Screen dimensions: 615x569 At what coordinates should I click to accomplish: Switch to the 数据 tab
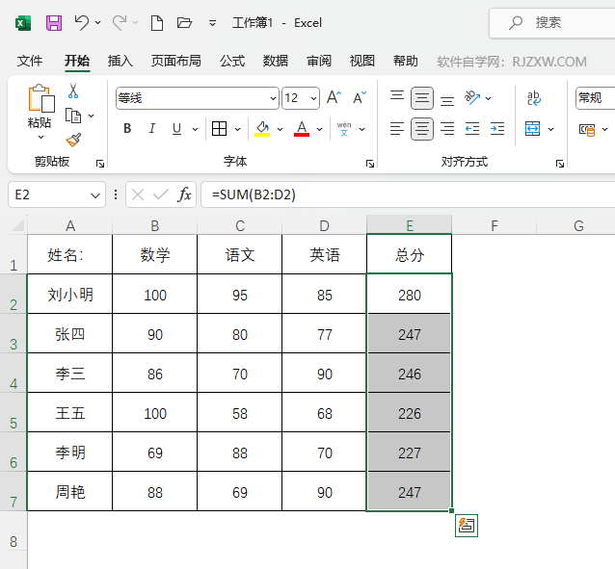pos(276,61)
